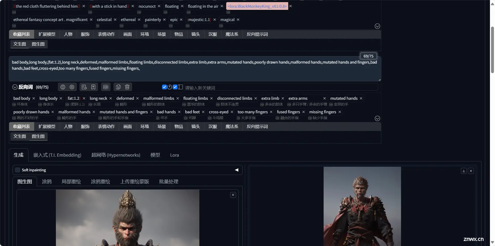The image size is (495, 246).
Task: Click the '(majestic:1.1)' tag text
Action: (x=199, y=20)
